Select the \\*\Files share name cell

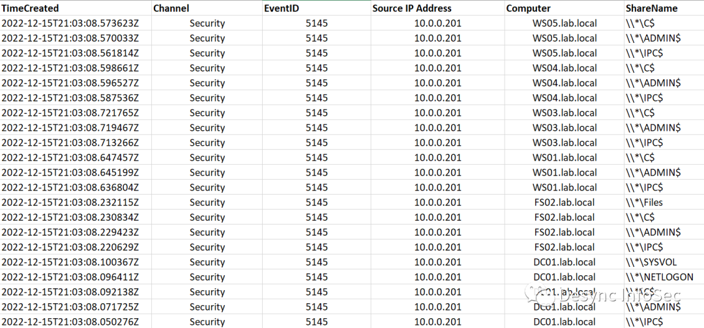click(x=644, y=202)
